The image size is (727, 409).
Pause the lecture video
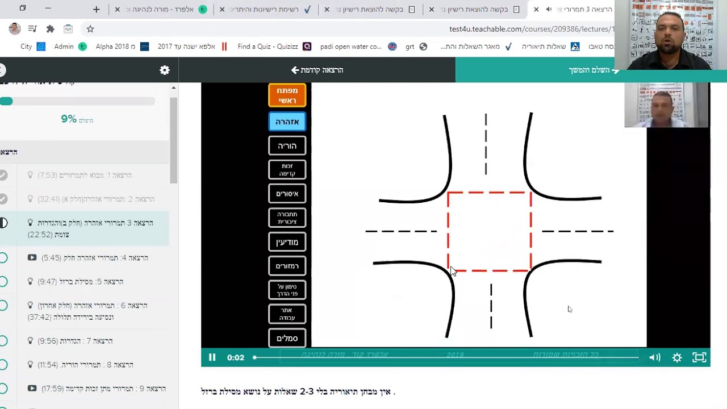[x=212, y=357]
